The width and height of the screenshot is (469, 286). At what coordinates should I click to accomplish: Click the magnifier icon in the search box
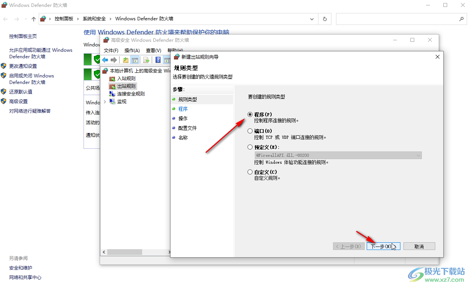[461, 19]
